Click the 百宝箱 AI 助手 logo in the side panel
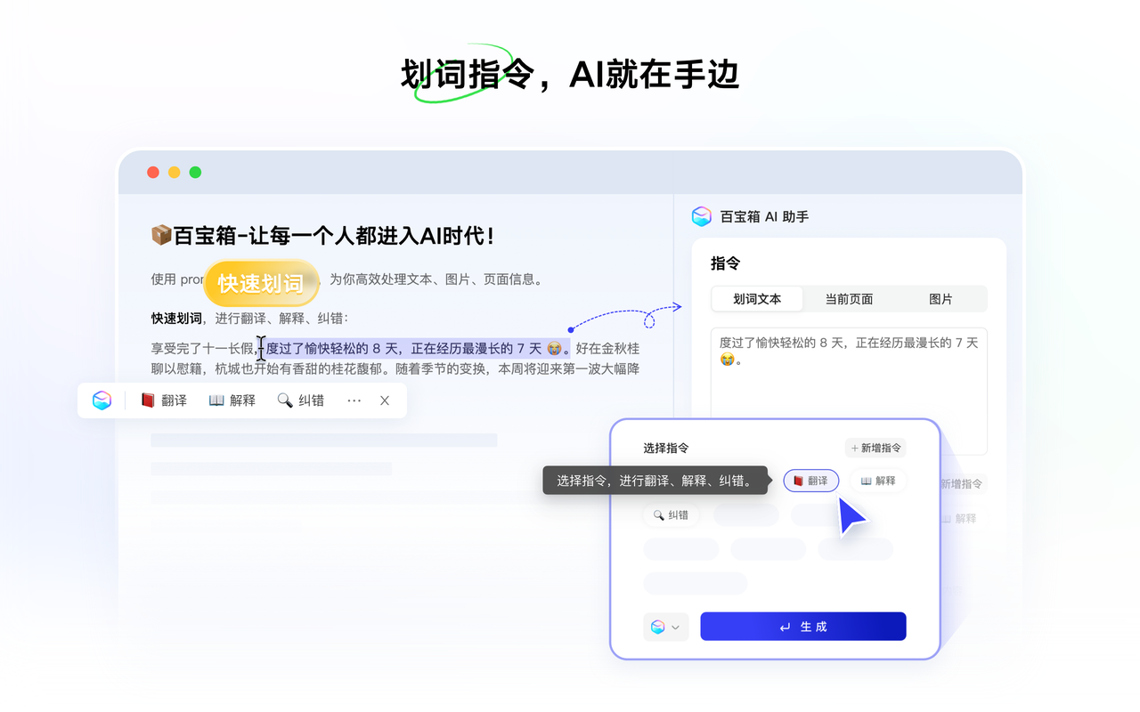The image size is (1140, 712). 702,215
